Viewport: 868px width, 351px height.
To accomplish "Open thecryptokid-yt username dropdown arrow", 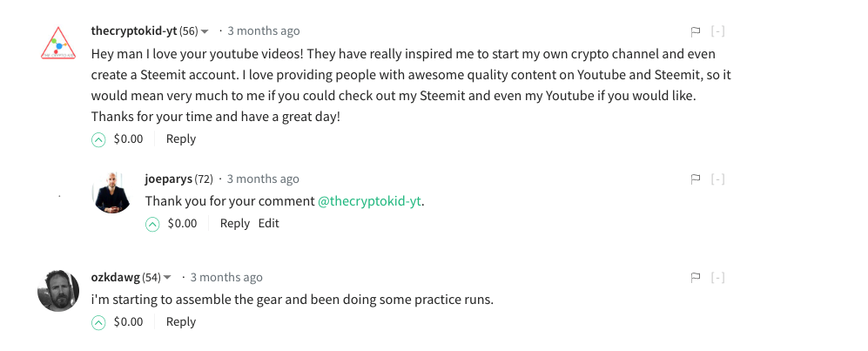I will click(x=205, y=31).
